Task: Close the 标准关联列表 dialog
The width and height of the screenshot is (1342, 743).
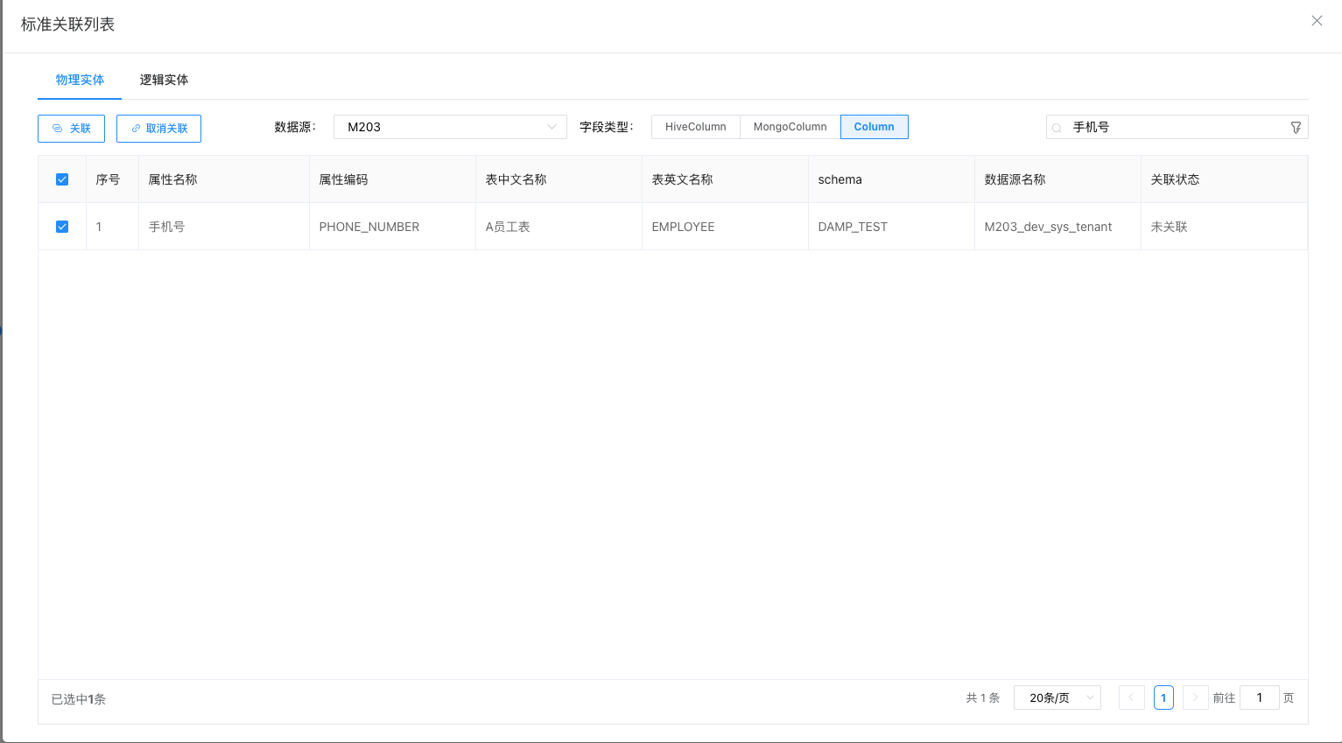Action: click(x=1316, y=21)
